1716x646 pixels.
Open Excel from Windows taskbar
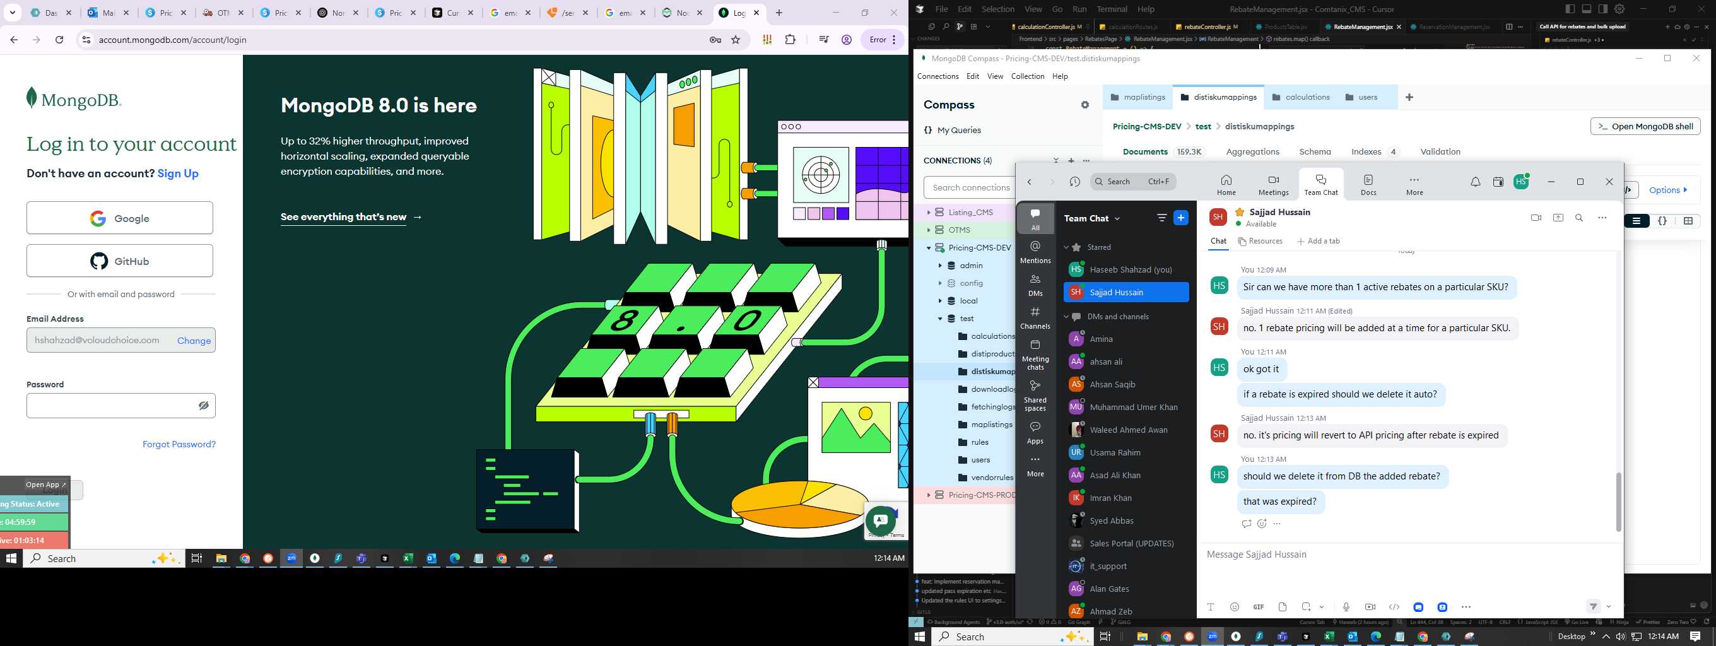[x=1329, y=637]
